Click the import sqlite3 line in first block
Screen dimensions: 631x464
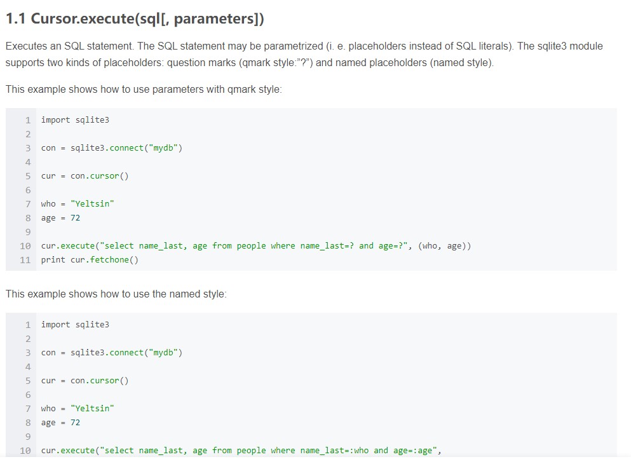tap(75, 120)
